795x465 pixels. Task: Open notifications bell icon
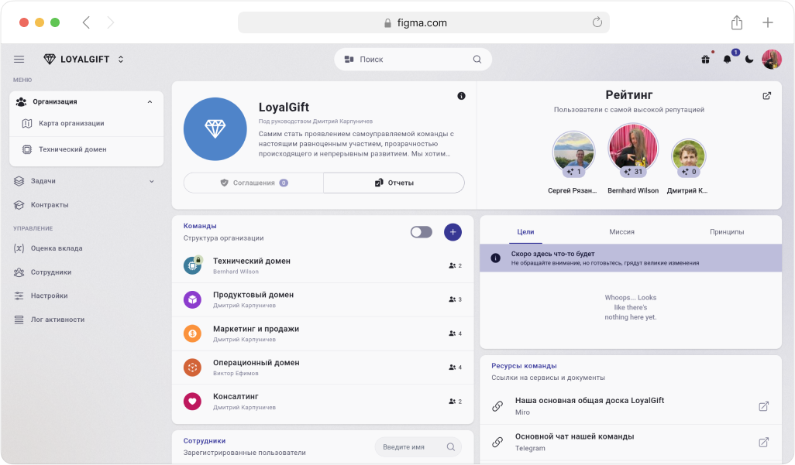727,60
